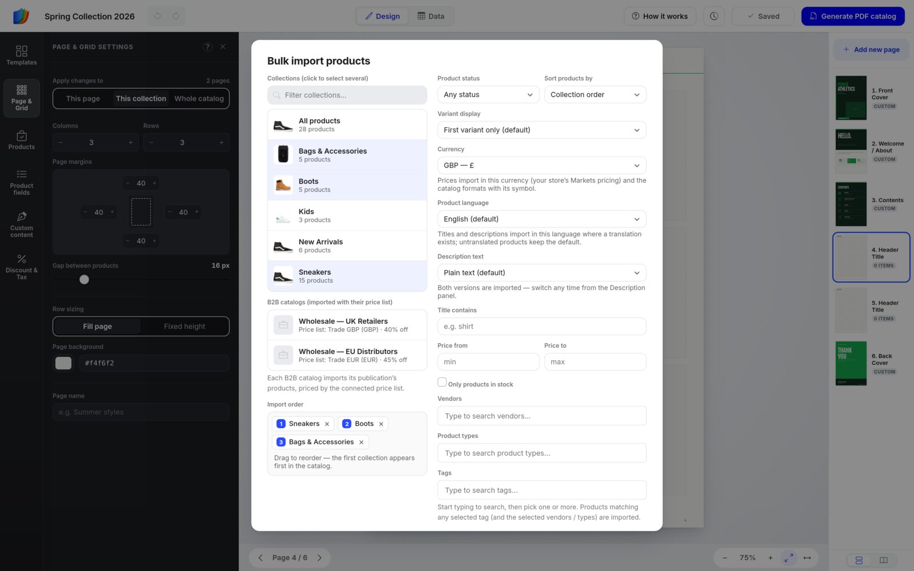
Task: Open the version history clock icon
Action: pos(714,16)
